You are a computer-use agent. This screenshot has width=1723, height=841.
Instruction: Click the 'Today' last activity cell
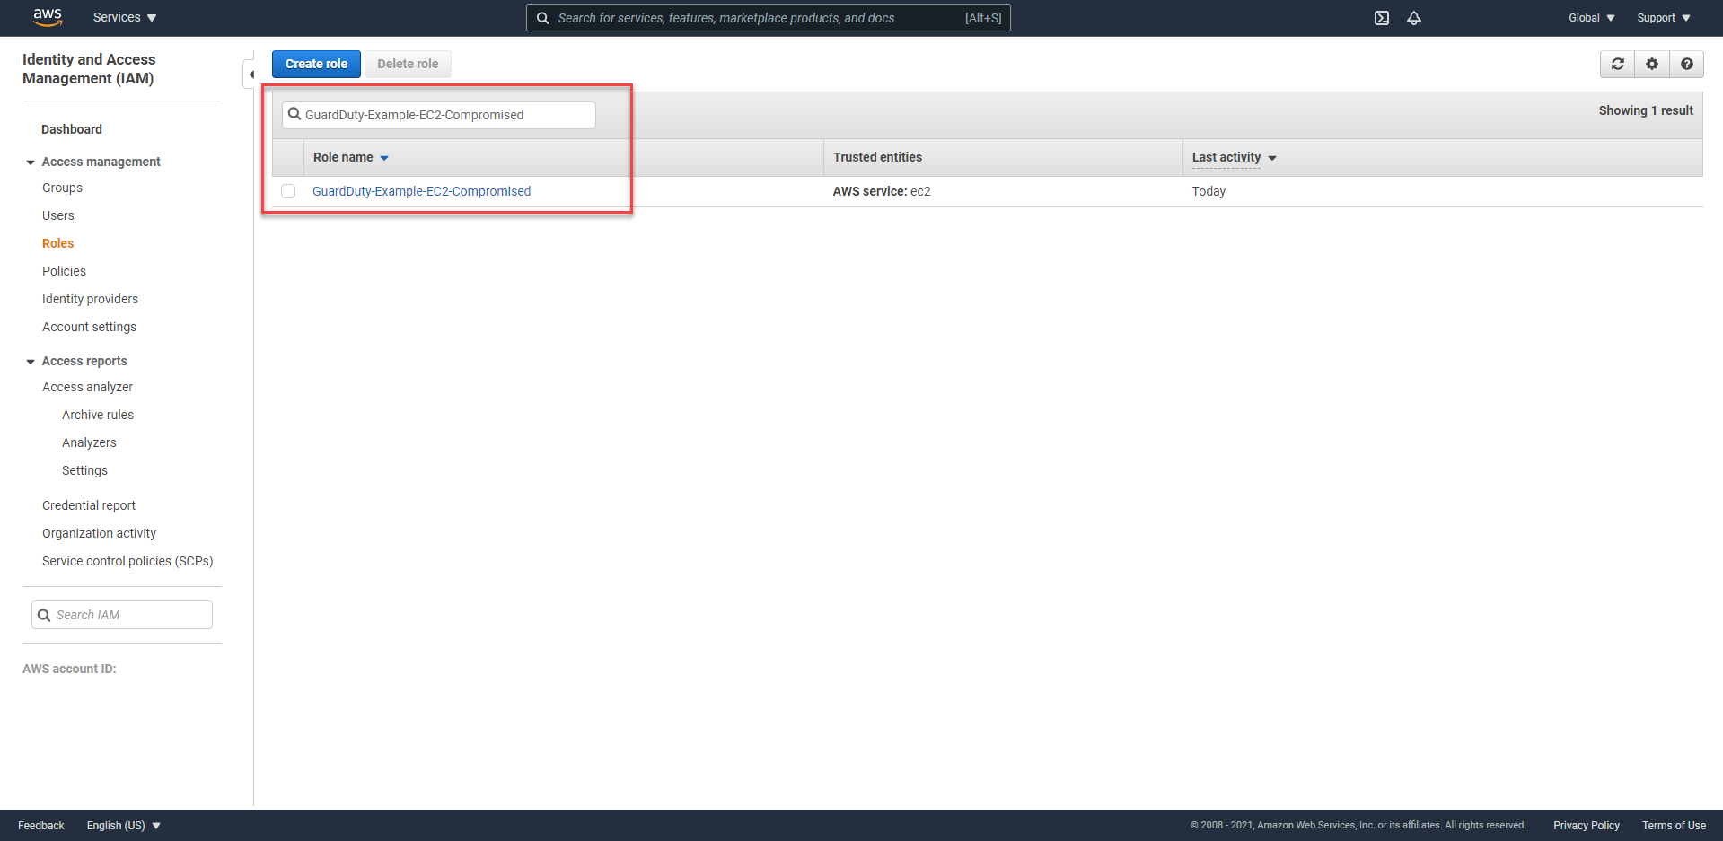(1209, 191)
